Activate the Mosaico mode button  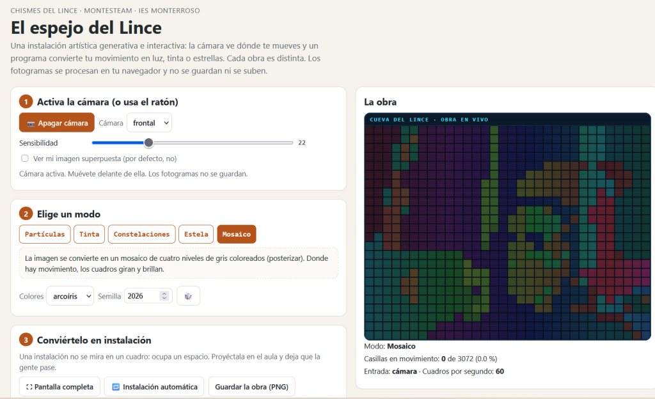[237, 234]
